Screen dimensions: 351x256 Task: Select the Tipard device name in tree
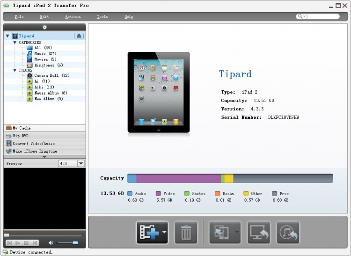tap(27, 36)
